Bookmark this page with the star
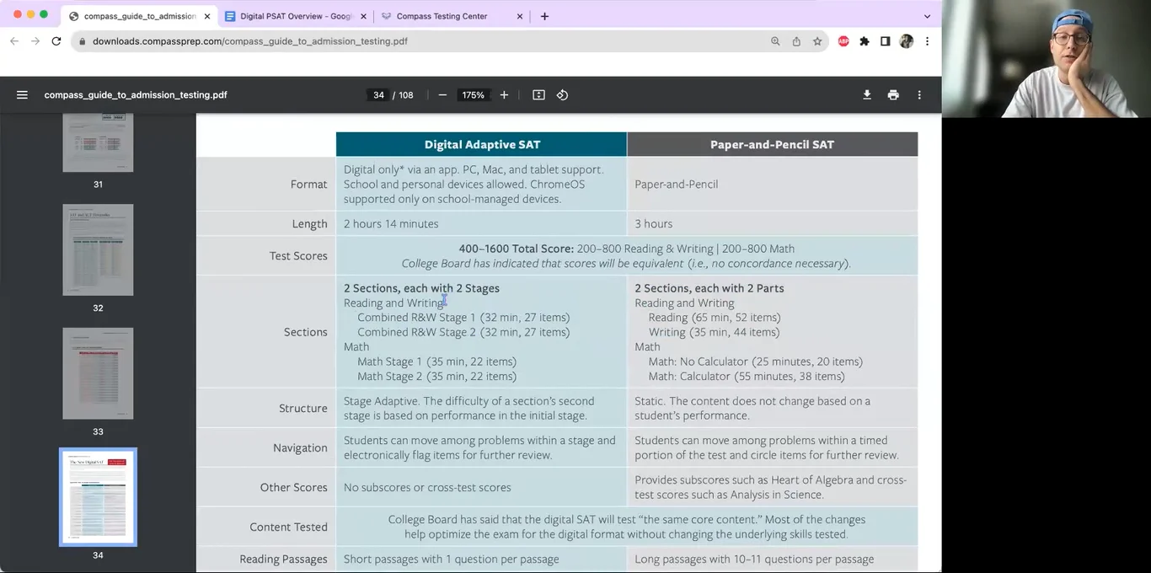The width and height of the screenshot is (1151, 573). pos(817,40)
